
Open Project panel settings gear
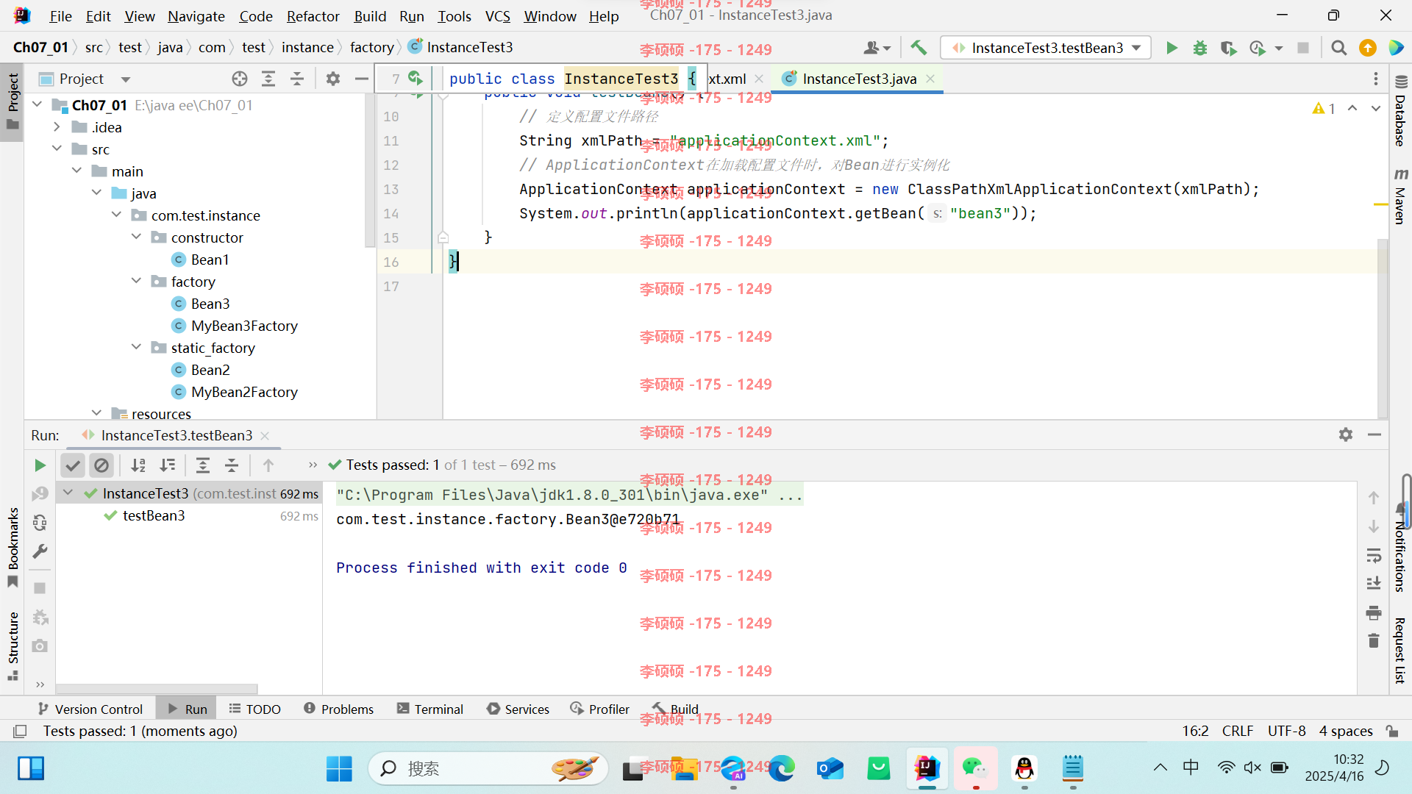pyautogui.click(x=333, y=79)
